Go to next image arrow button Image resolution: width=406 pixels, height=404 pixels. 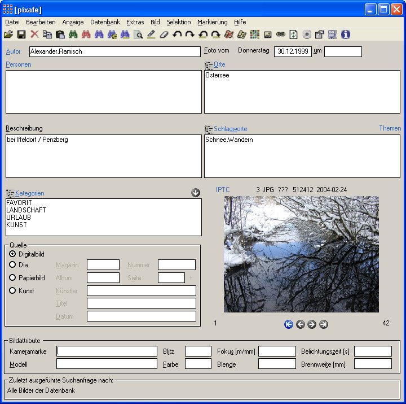coord(312,324)
